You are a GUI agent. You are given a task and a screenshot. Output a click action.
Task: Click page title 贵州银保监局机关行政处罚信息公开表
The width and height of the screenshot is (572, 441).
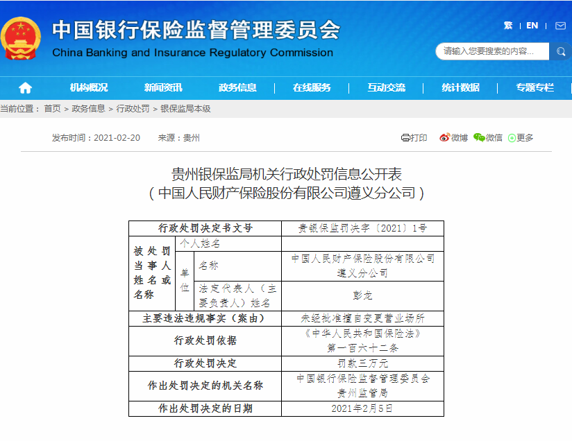coord(287,174)
